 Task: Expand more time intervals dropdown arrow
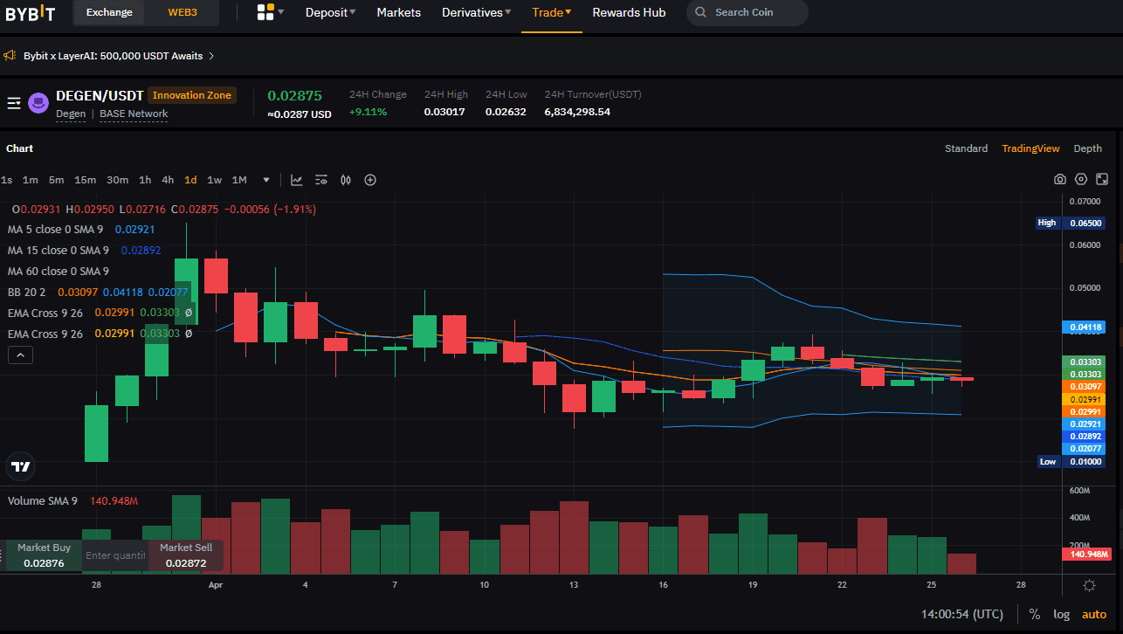(x=266, y=180)
